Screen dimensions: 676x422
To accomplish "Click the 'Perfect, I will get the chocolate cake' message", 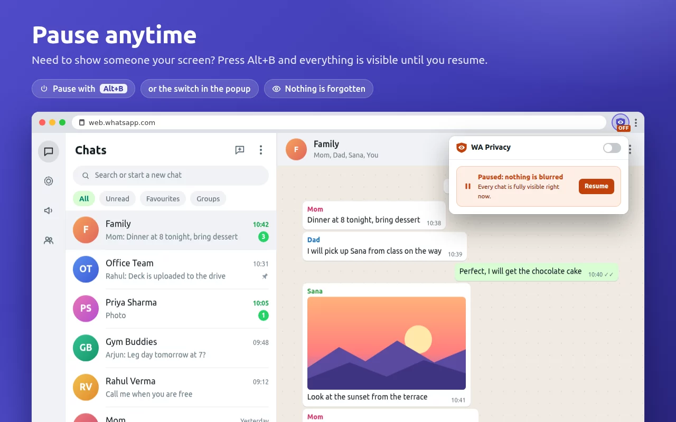I will 537,272.
